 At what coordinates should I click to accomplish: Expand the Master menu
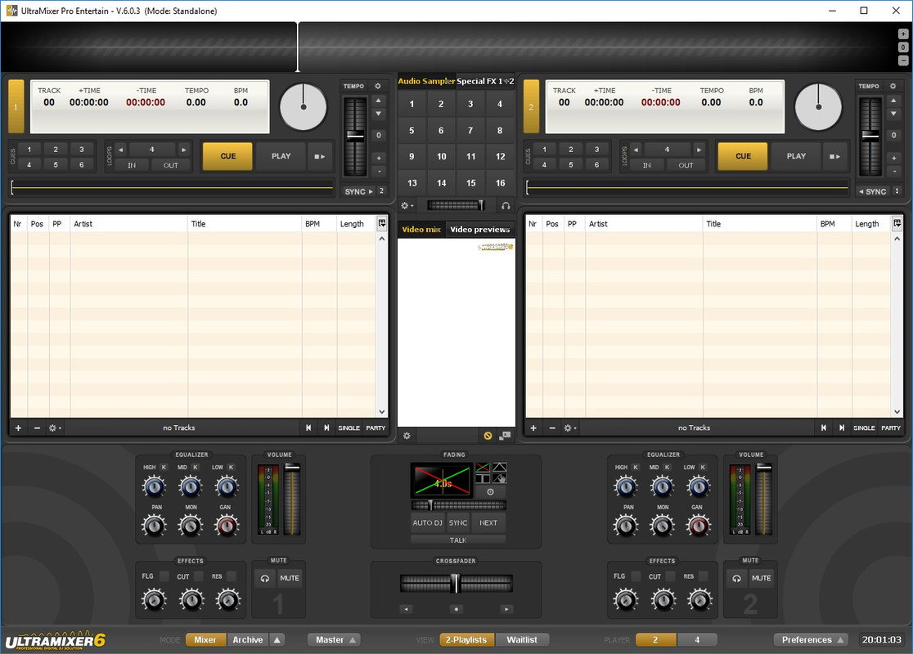[335, 639]
